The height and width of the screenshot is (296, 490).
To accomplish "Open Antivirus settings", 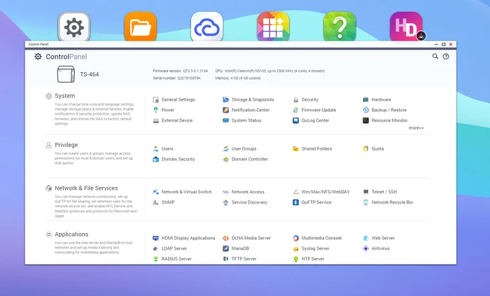I will (376, 248).
